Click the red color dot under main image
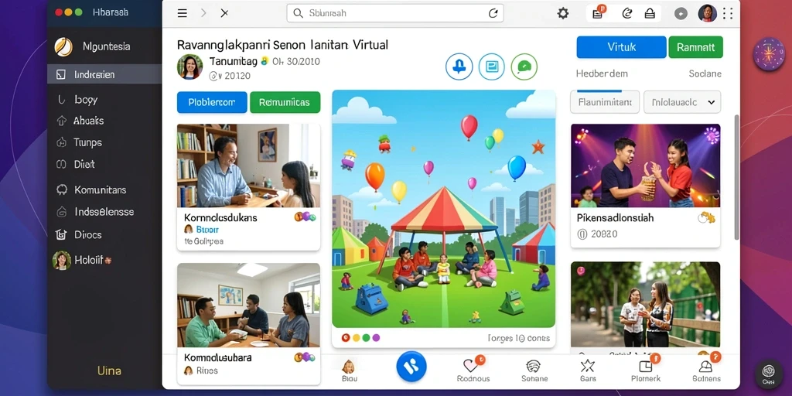 click(346, 338)
